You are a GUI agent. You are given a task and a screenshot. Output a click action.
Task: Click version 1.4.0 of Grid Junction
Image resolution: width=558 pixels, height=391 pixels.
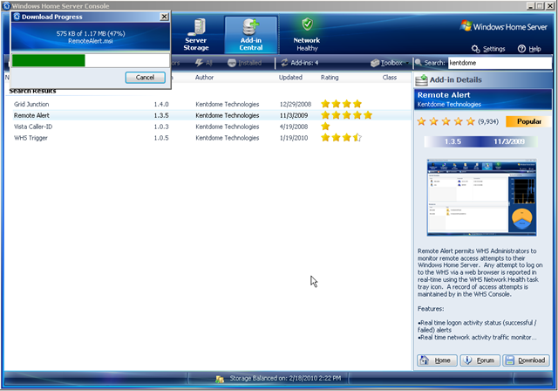(x=161, y=105)
